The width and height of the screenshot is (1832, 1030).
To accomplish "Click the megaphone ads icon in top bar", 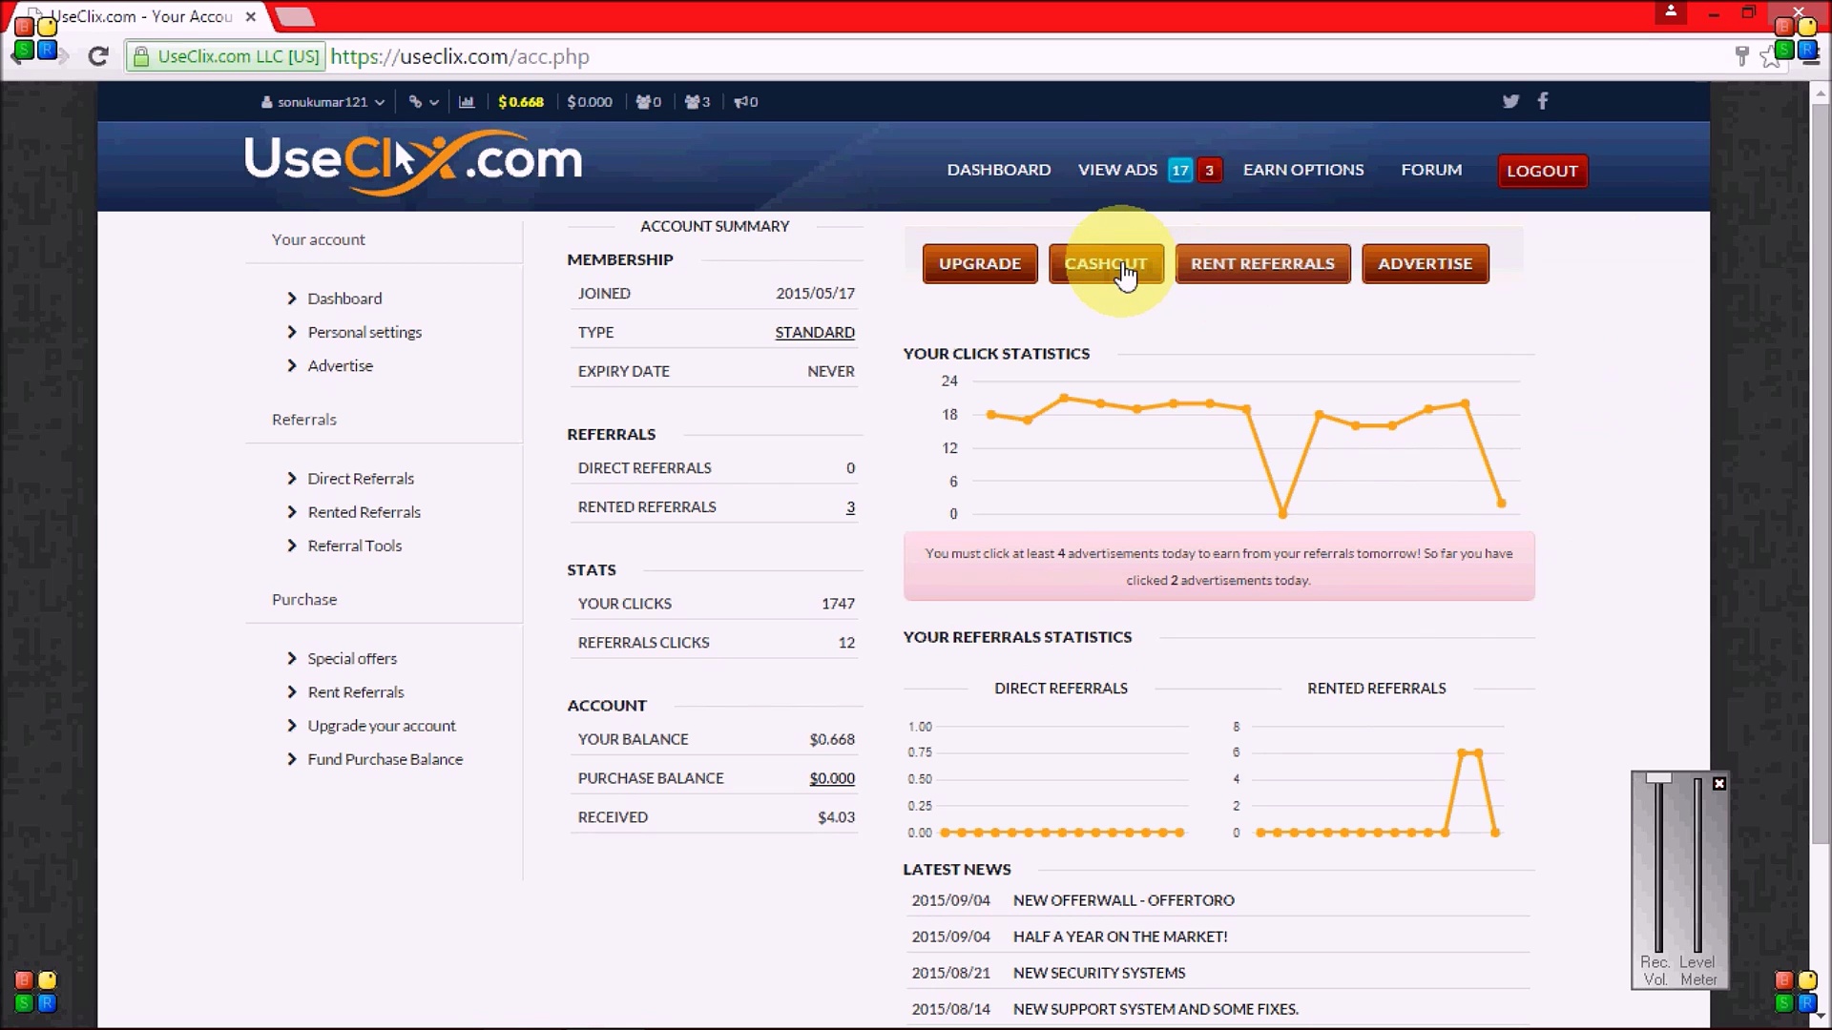I will [742, 102].
